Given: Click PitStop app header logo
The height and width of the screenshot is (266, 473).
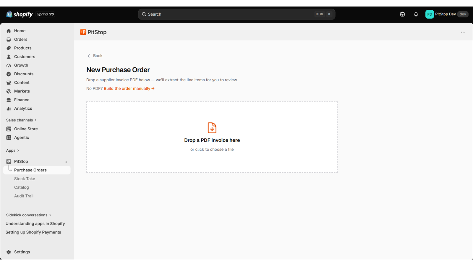Looking at the screenshot, I should (x=83, y=32).
